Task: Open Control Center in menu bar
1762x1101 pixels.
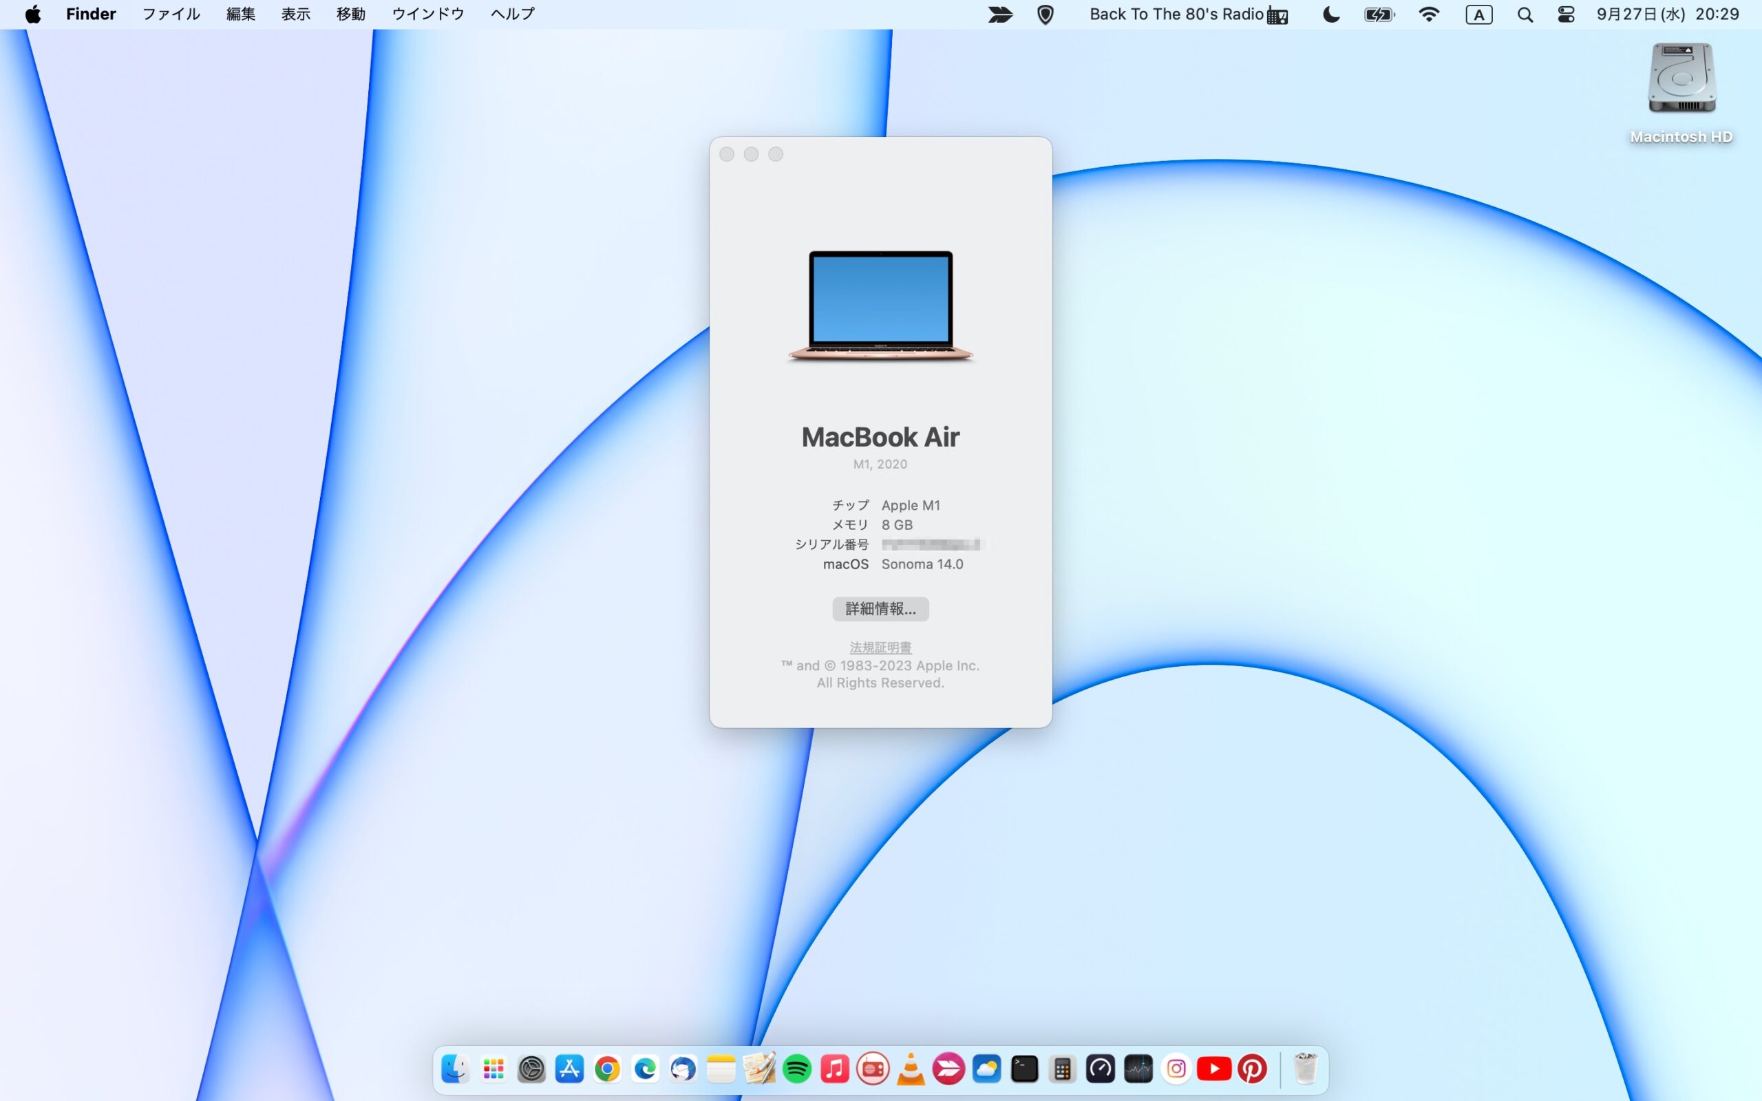Action: click(x=1566, y=14)
